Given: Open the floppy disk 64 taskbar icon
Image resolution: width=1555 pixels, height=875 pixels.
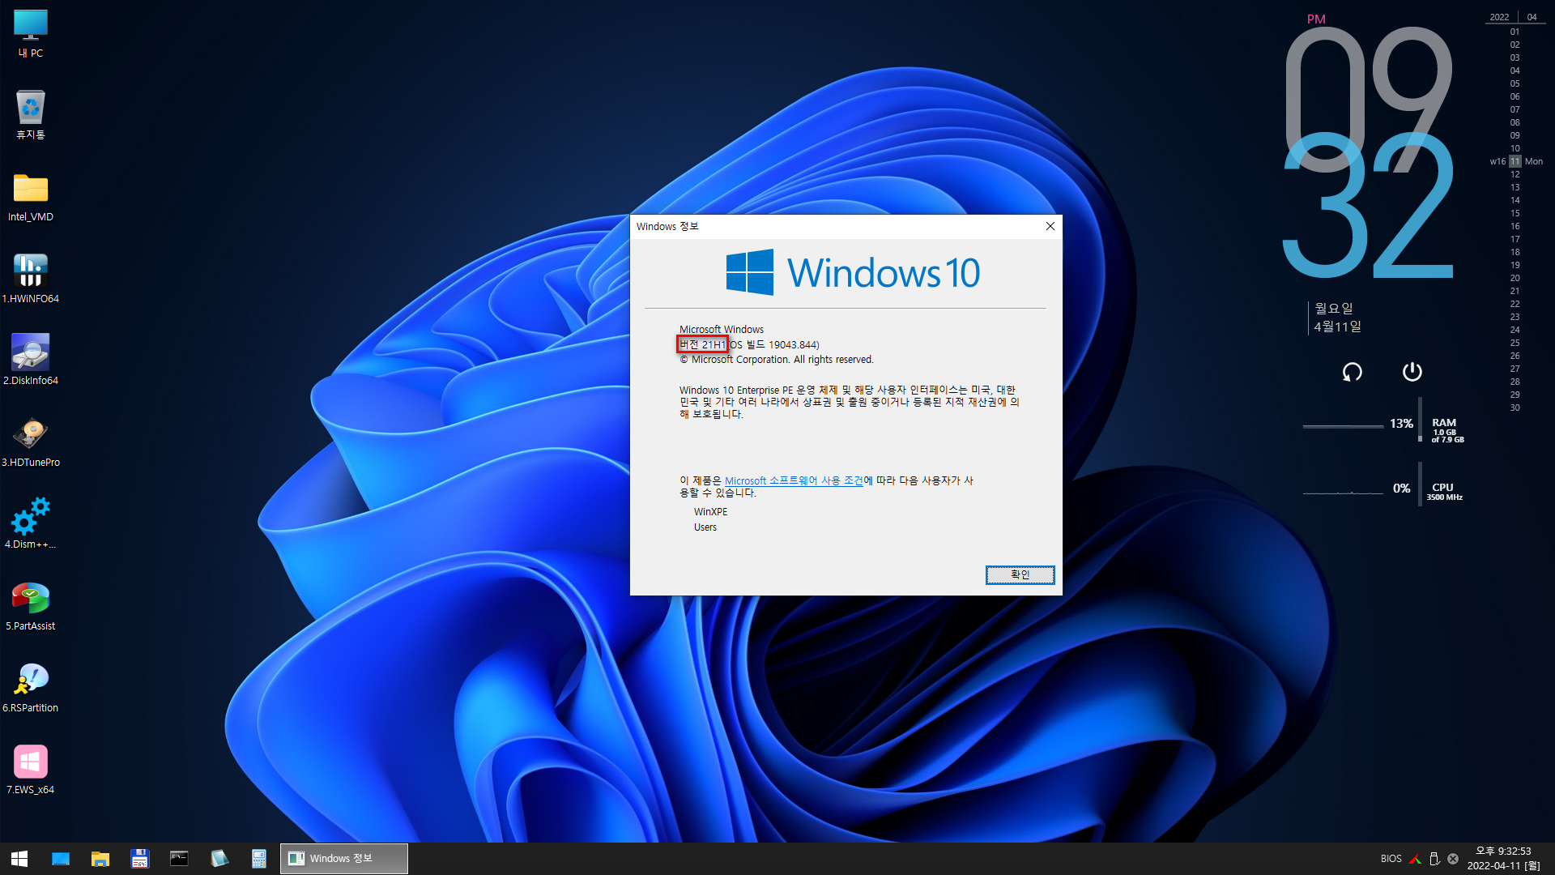Looking at the screenshot, I should [140, 859].
